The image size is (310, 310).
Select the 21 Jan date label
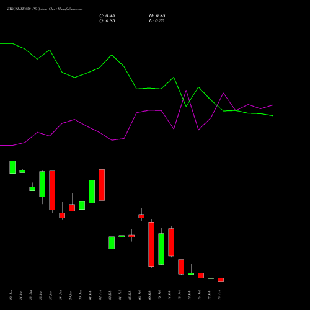(21, 295)
